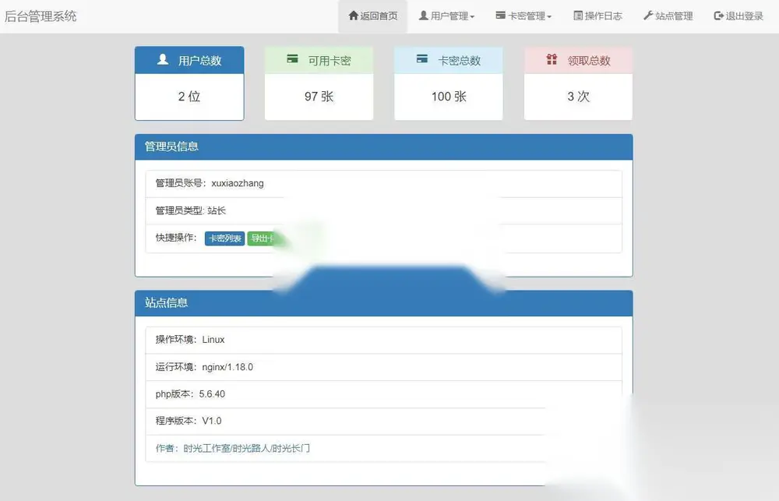Go to 操作日志 in the navbar
779x501 pixels.
[x=597, y=16]
